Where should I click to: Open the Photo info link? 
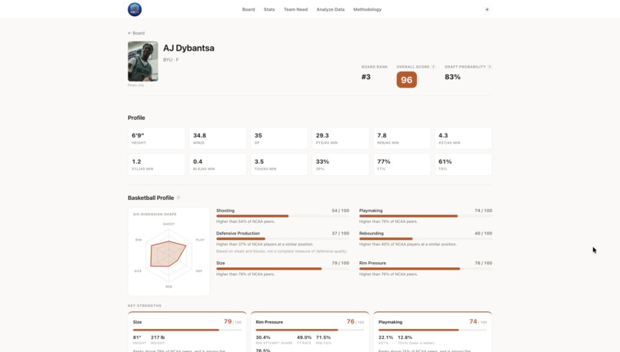135,85
